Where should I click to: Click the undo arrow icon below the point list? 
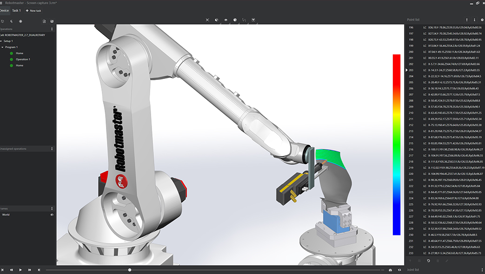(428, 261)
